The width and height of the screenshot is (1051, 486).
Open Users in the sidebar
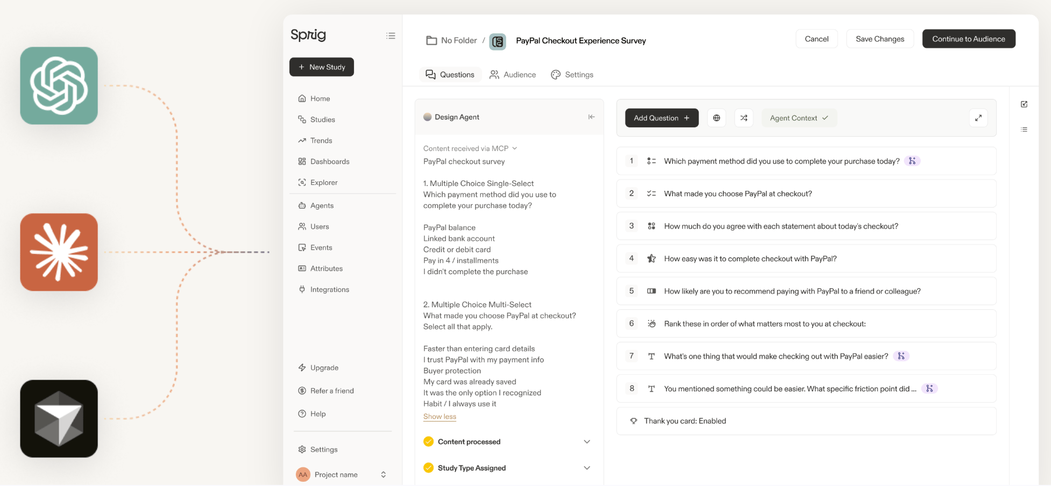[314, 226]
